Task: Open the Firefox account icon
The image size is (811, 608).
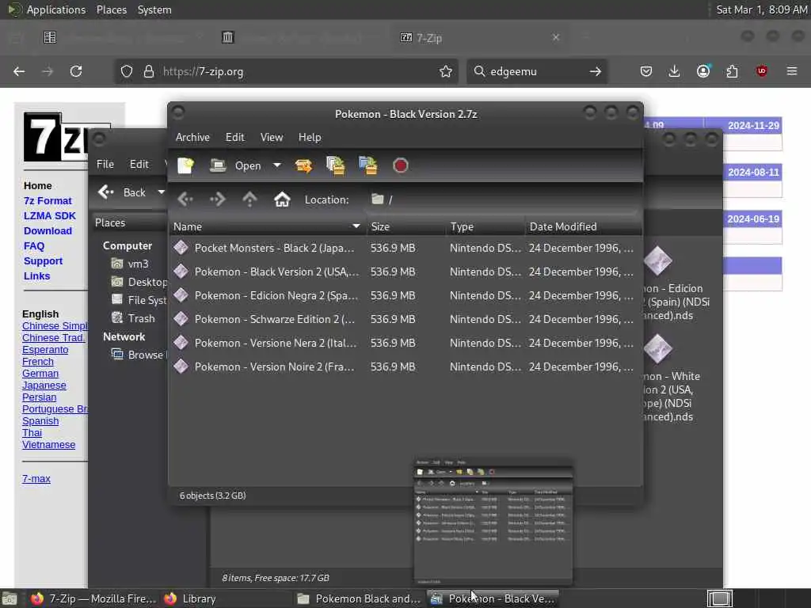Action: pos(703,71)
